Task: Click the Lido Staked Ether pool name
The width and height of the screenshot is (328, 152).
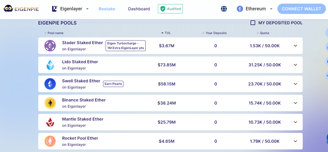Action: tap(80, 62)
